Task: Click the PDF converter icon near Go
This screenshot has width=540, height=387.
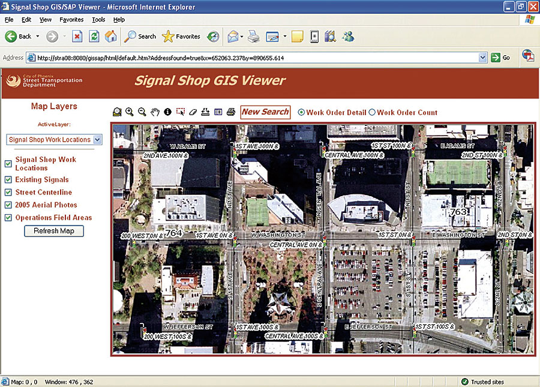Action: (x=528, y=55)
